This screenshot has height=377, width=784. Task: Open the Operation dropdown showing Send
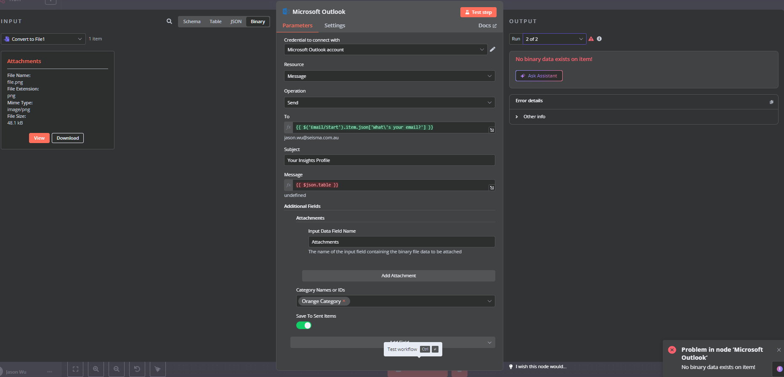click(x=390, y=103)
